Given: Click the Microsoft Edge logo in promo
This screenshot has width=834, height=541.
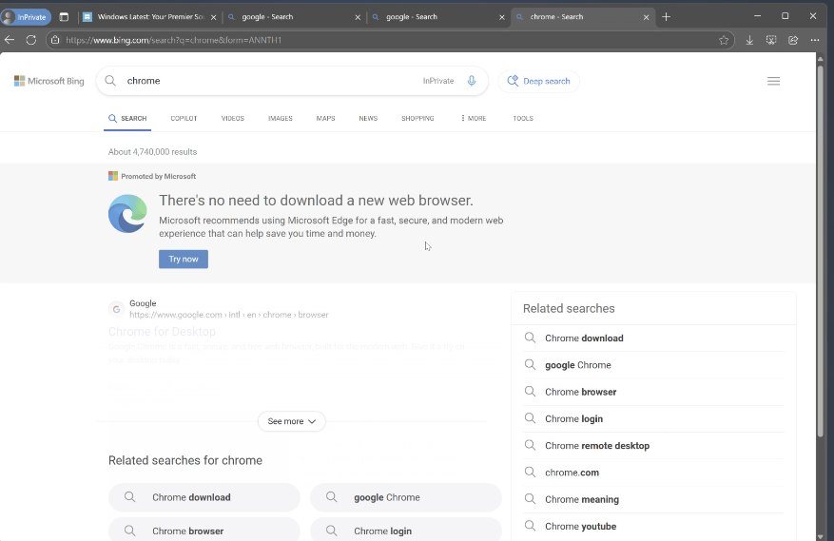Looking at the screenshot, I should (127, 214).
